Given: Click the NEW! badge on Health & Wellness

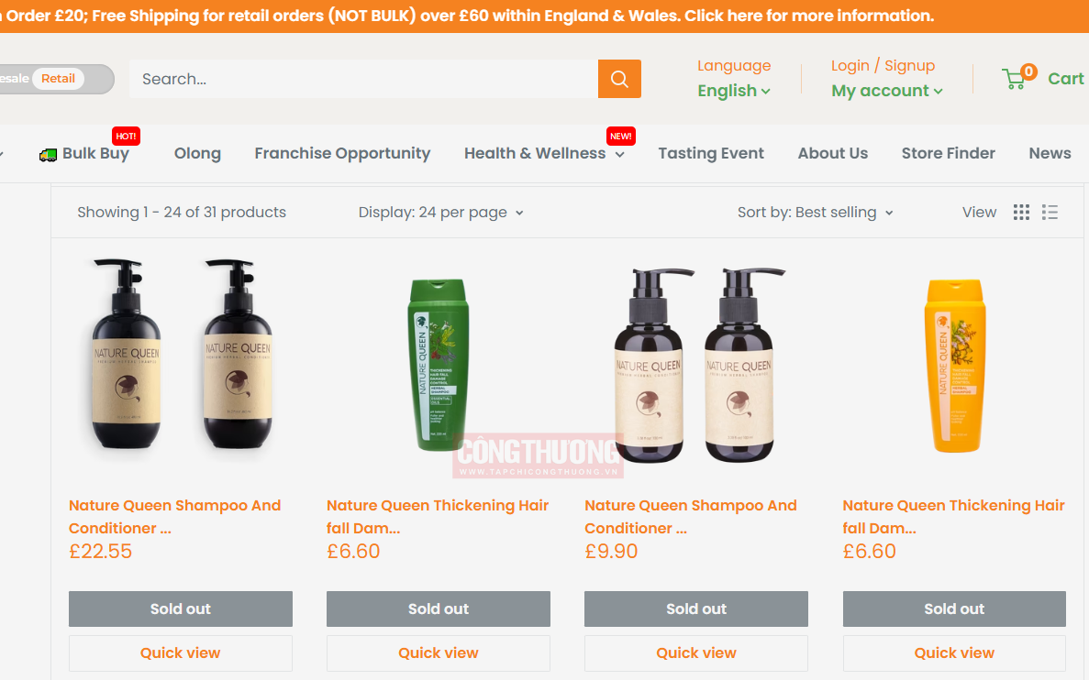Looking at the screenshot, I should [620, 136].
